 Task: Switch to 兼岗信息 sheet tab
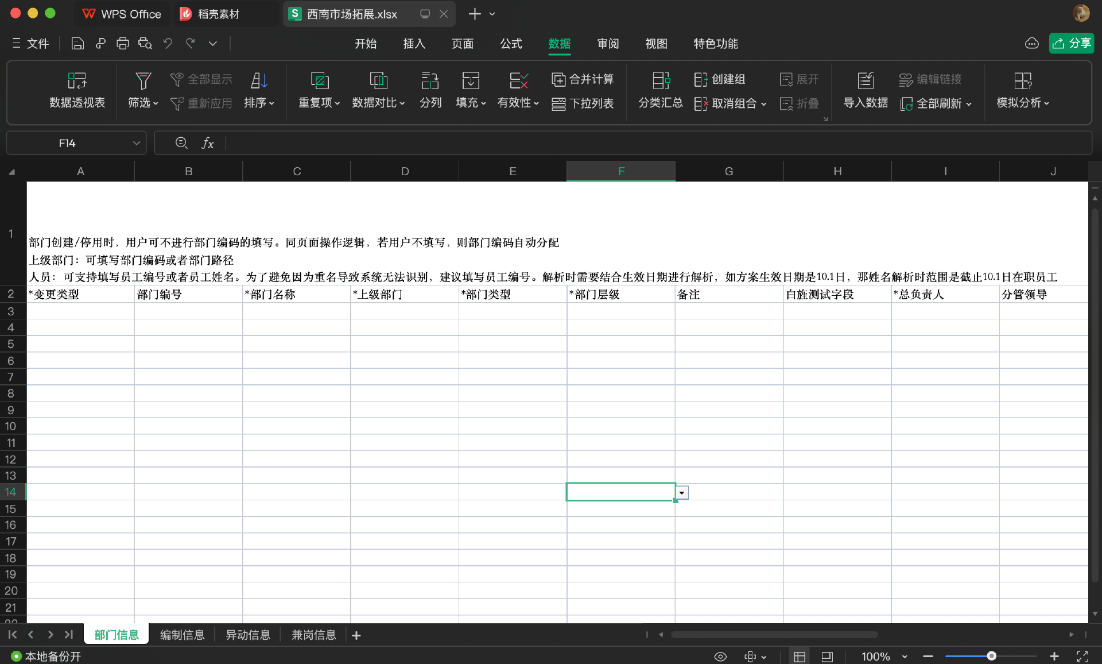tap(313, 635)
